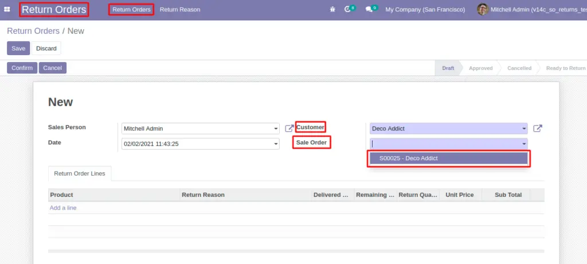587x264 pixels.
Task: Click the Confirm button
Action: tap(22, 68)
